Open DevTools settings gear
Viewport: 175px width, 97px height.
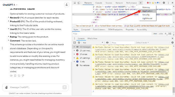[x=164, y=3]
